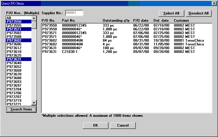
Task: Close the dialog with the X button
Action: (x=214, y=3)
